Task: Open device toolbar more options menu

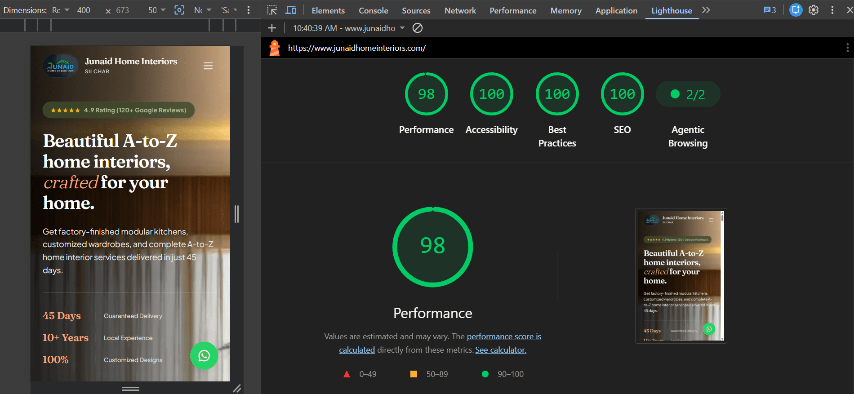Action: (249, 10)
